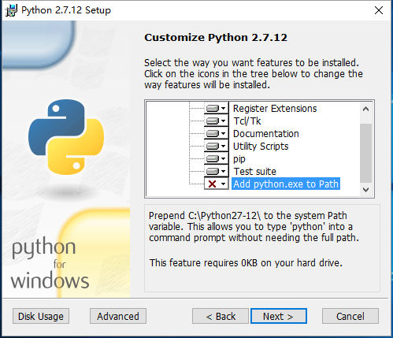
Task: Click the red X icon beside Add python.exe to Path
Action: (x=213, y=184)
